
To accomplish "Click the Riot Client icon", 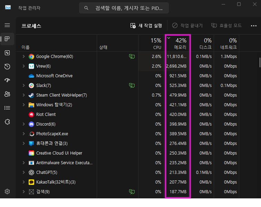I will coord(31,115).
